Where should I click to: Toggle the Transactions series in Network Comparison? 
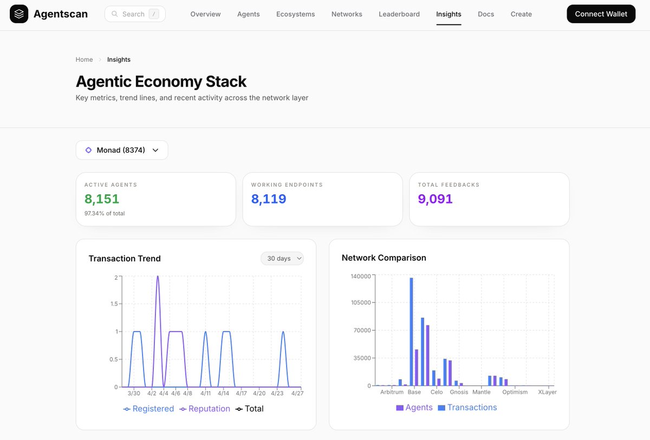pos(467,408)
